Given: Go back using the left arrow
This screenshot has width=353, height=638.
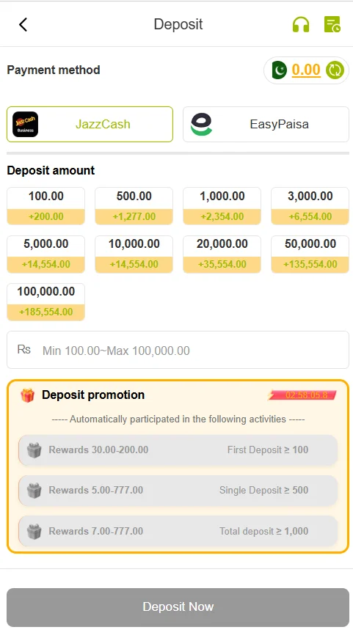Looking at the screenshot, I should click(23, 24).
